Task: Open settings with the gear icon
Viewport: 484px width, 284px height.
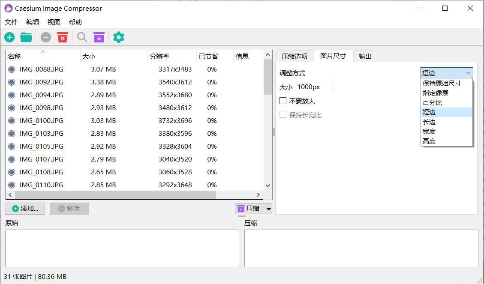Action: point(119,38)
